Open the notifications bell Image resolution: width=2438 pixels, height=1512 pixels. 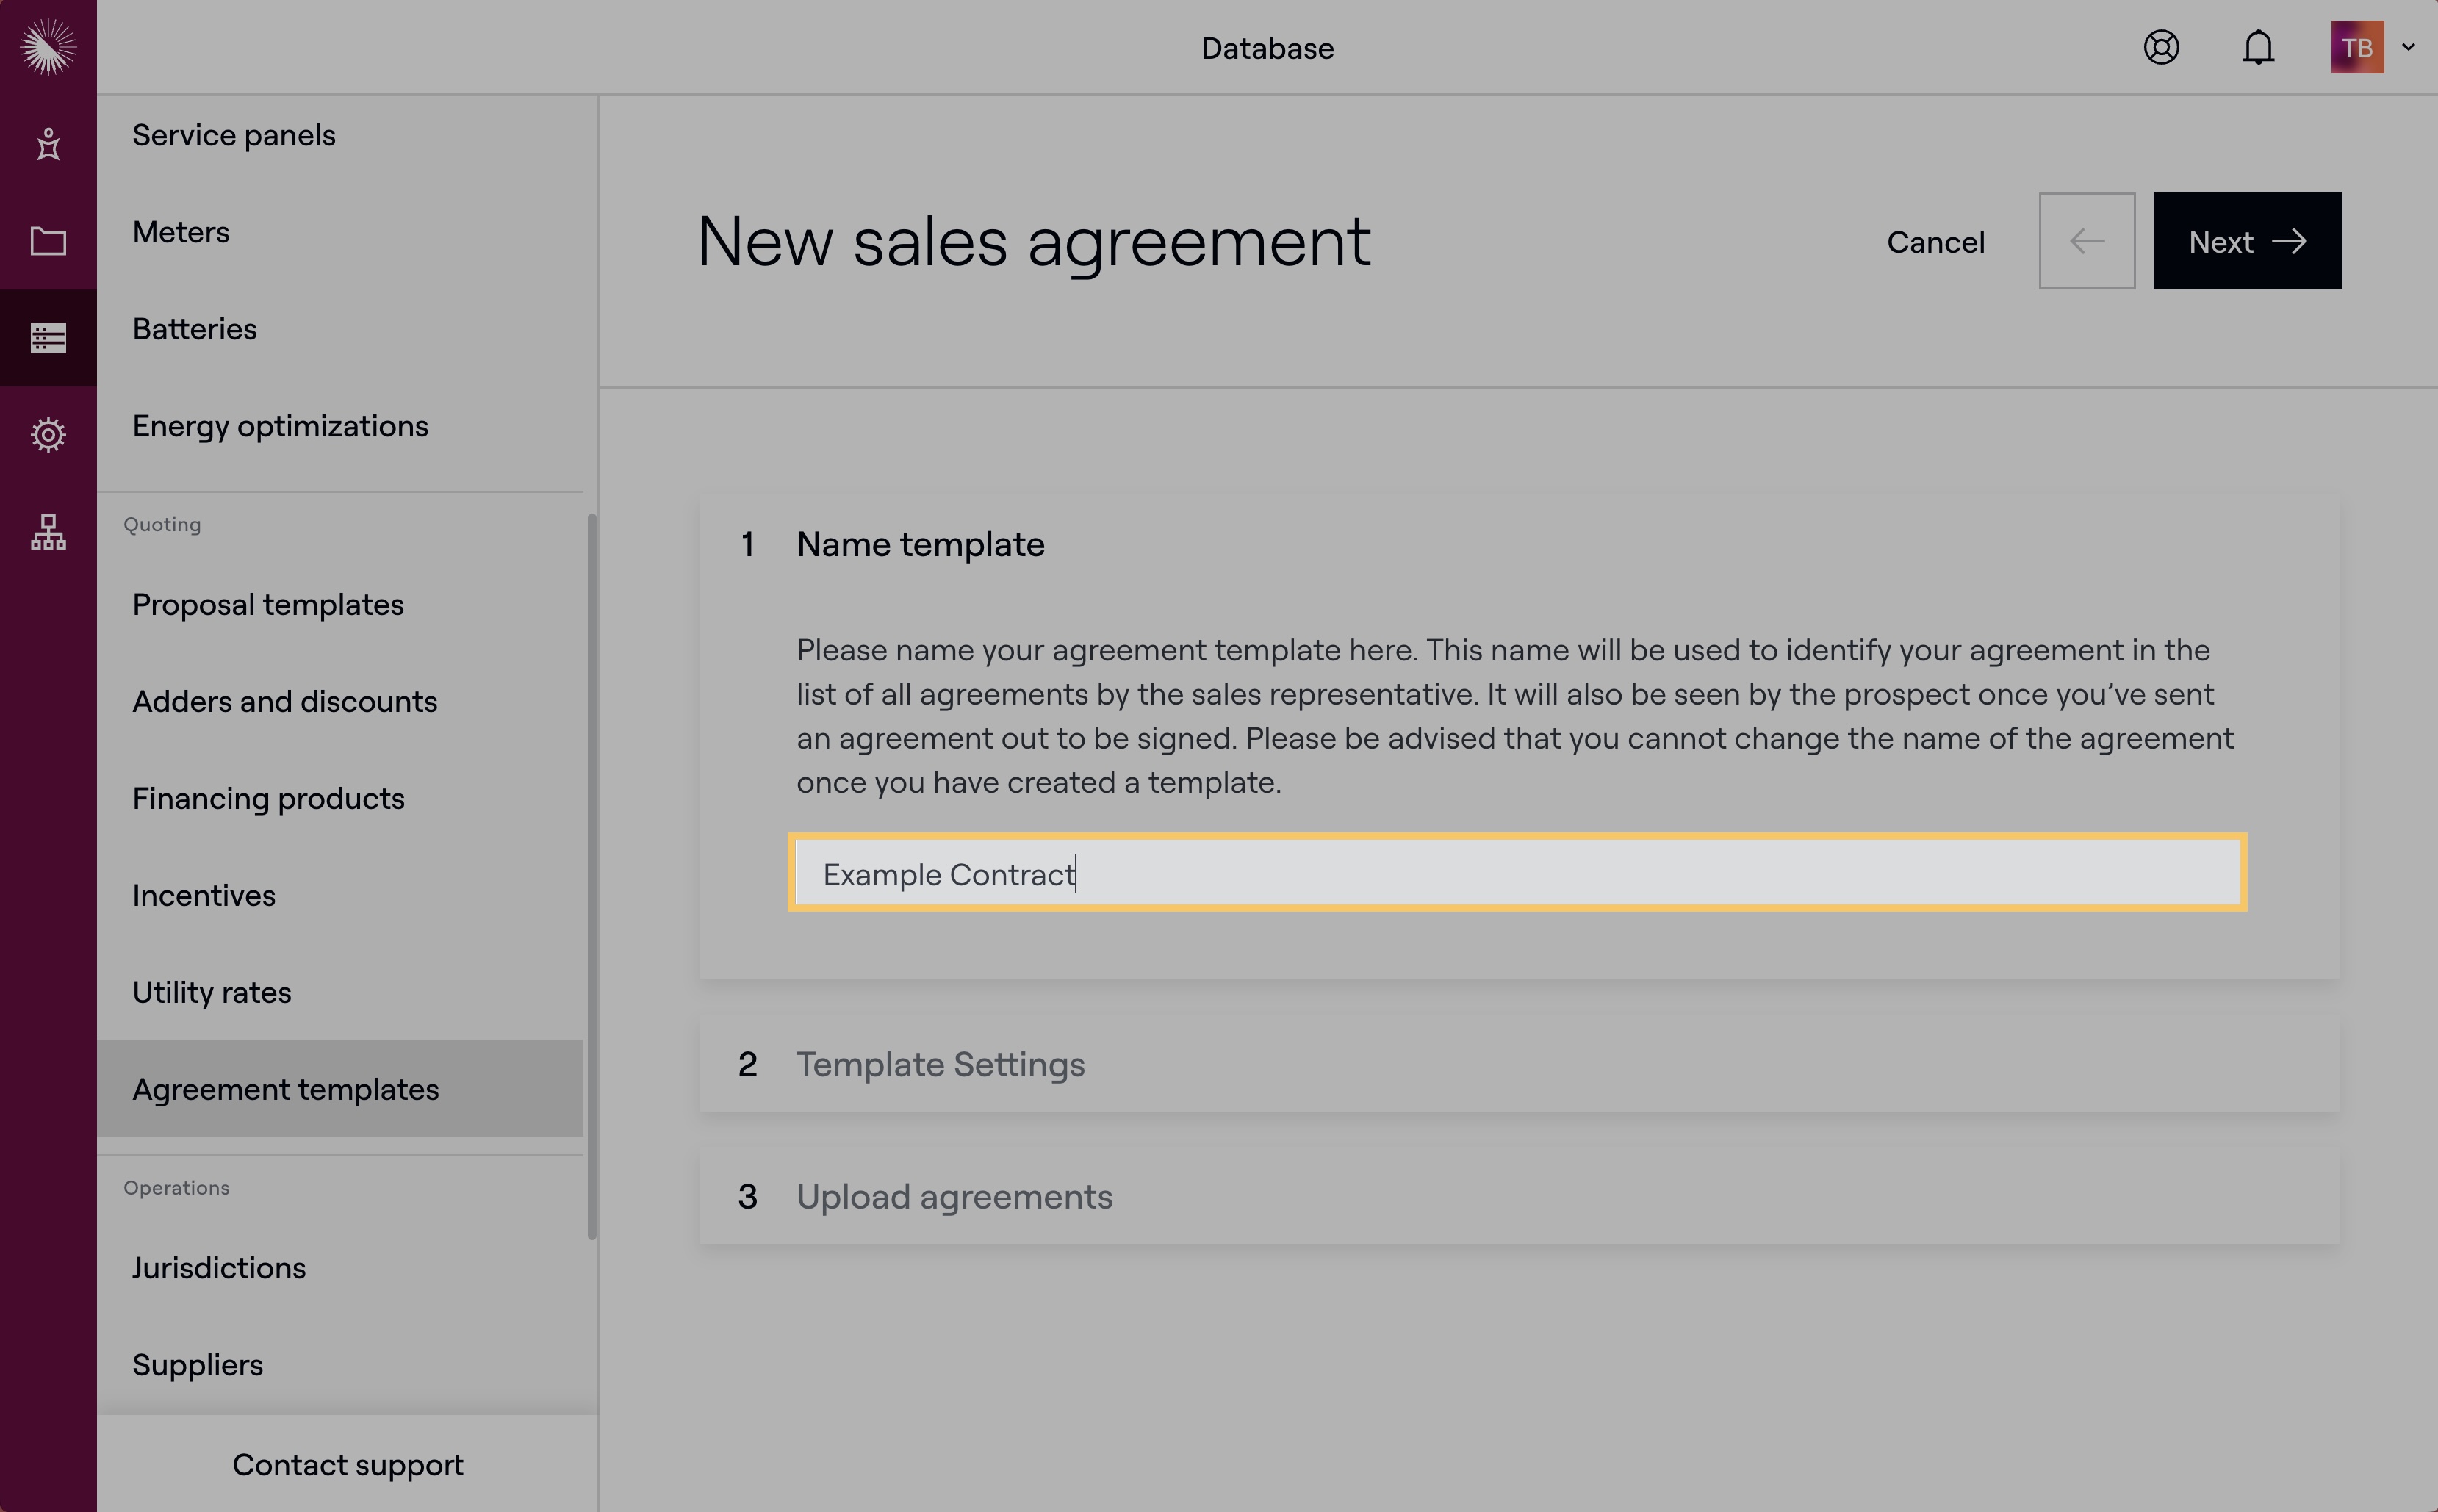(2258, 47)
